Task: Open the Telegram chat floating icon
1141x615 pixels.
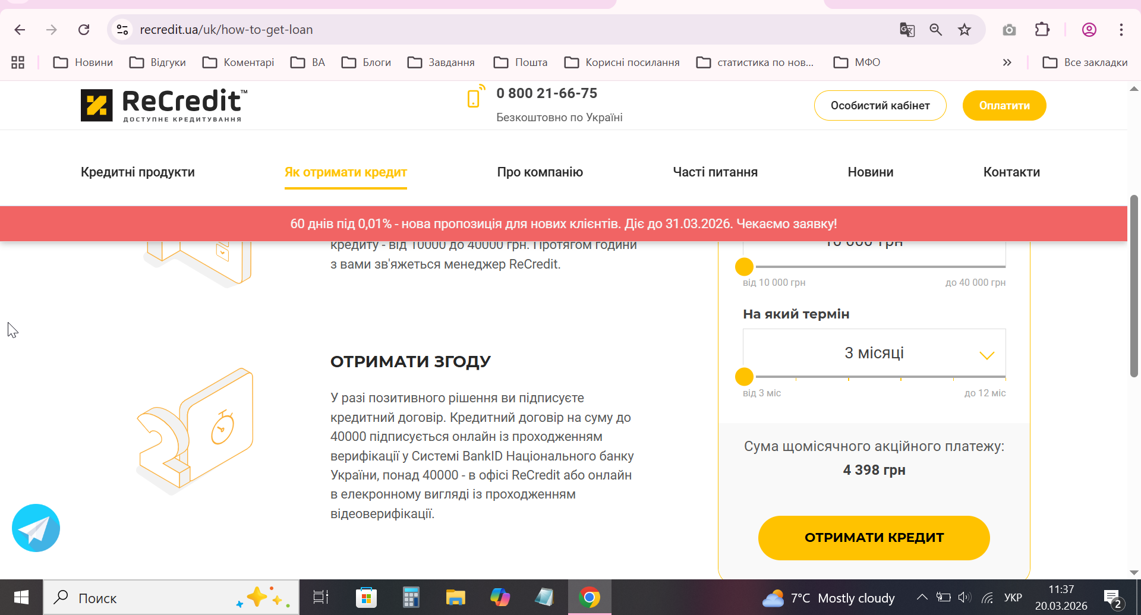Action: tap(36, 528)
